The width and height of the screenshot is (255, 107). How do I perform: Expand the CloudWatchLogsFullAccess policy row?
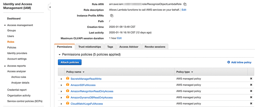[61, 104]
